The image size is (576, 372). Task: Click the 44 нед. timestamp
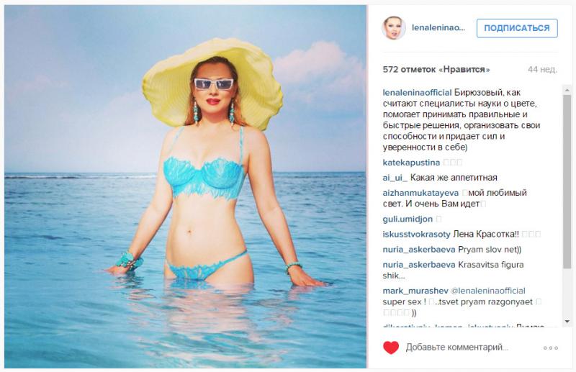(542, 69)
